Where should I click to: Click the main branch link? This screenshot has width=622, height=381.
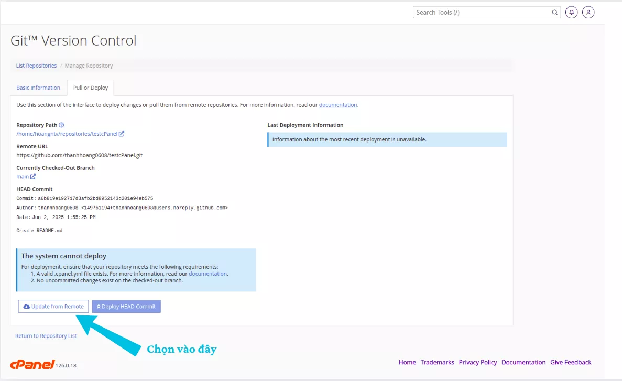point(23,177)
